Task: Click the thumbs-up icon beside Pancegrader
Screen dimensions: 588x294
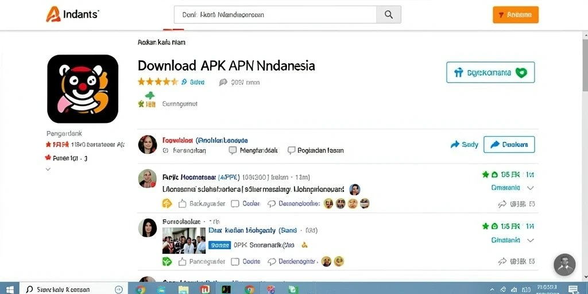Action: click(x=182, y=261)
